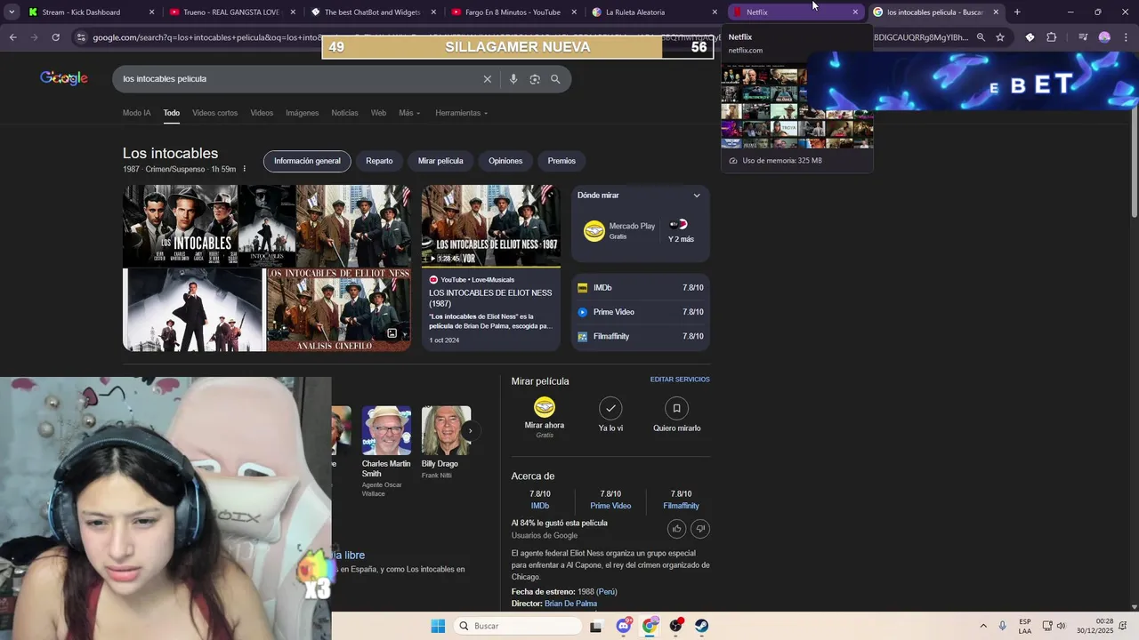This screenshot has height=640, width=1139.
Task: Click the Windows taskbar Buscar box
Action: (517, 626)
